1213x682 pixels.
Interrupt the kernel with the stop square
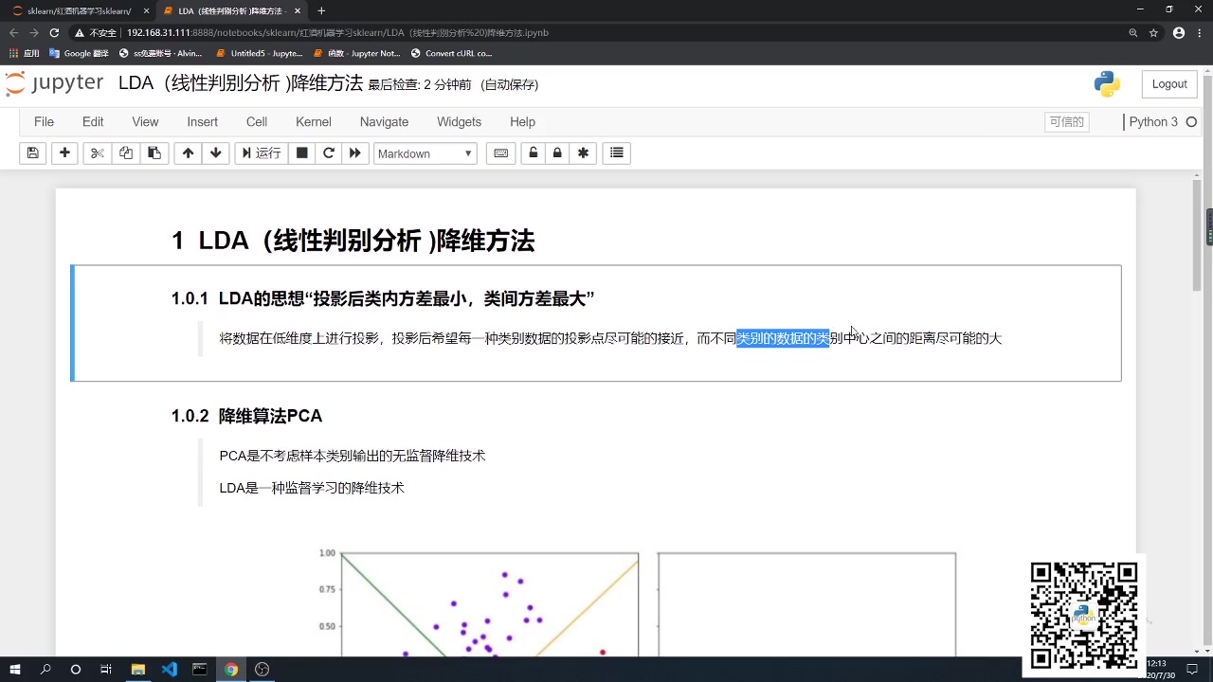click(x=302, y=153)
